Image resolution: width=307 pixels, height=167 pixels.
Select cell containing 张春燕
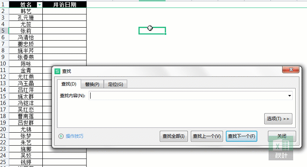tap(26, 57)
